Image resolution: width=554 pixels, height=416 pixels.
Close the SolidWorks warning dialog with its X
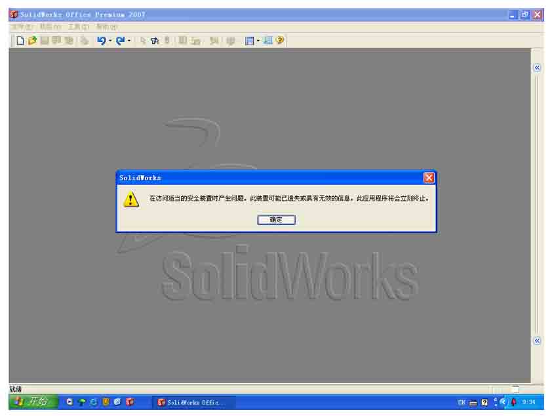click(x=429, y=178)
